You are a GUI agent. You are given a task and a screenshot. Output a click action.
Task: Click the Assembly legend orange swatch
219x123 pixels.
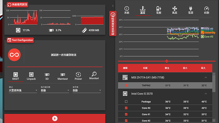click(202, 32)
